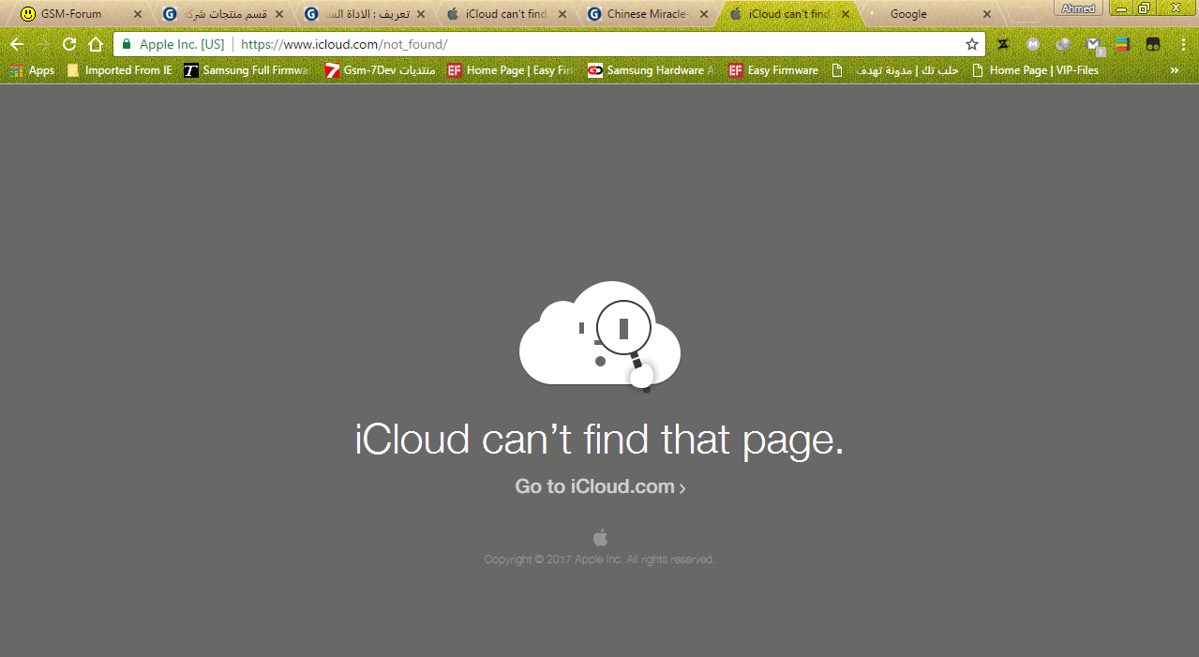Image resolution: width=1199 pixels, height=657 pixels.
Task: Show hidden bookmarks via double chevron
Action: pos(1175,70)
